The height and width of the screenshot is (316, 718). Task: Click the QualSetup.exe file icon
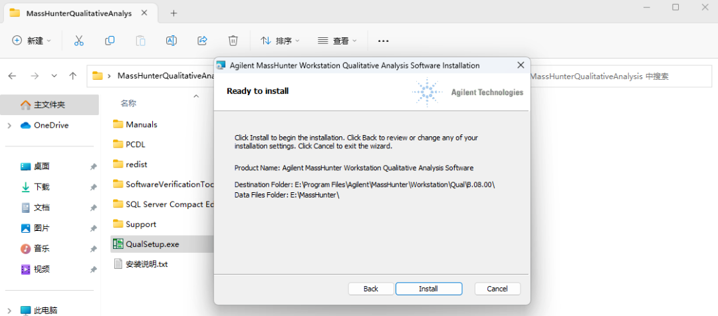click(118, 244)
